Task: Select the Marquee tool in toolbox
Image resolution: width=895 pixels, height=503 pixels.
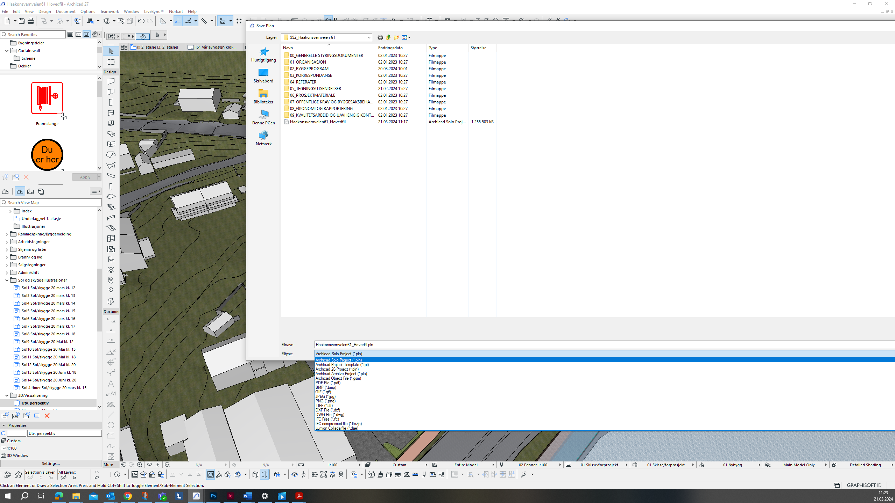Action: pos(111,62)
